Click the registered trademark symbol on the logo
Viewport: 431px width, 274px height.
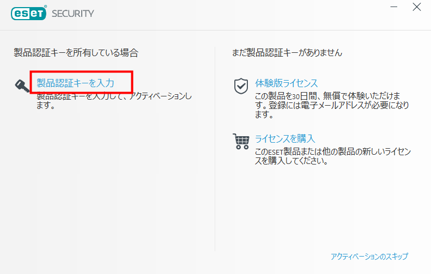[x=46, y=7]
